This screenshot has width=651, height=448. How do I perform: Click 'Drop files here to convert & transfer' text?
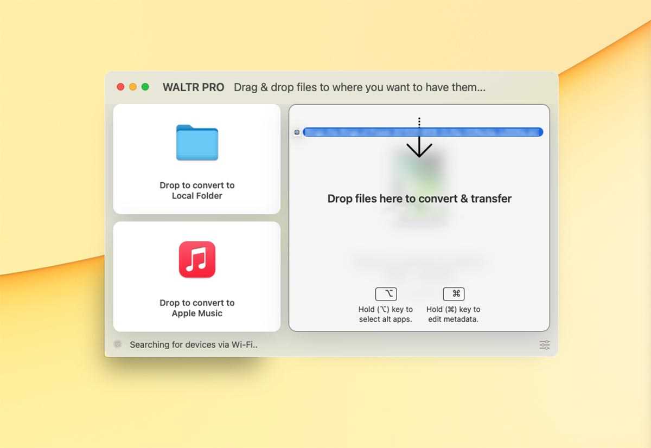[419, 199]
